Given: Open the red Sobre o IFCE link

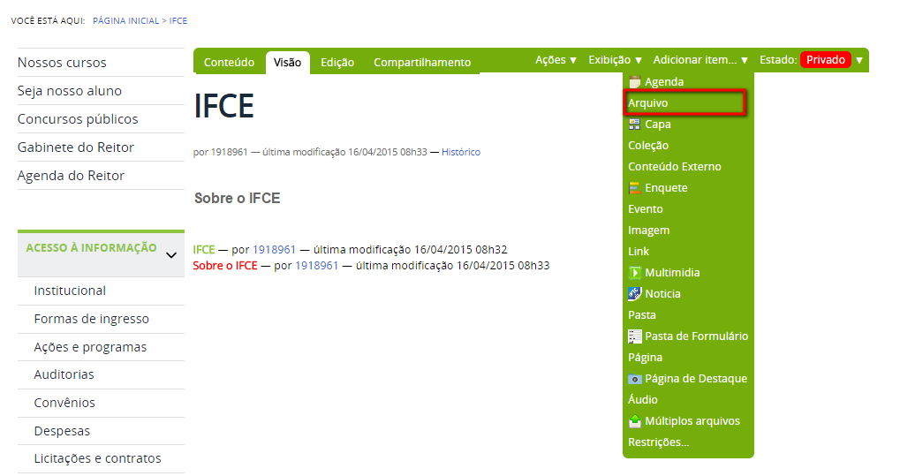Looking at the screenshot, I should coord(225,266).
